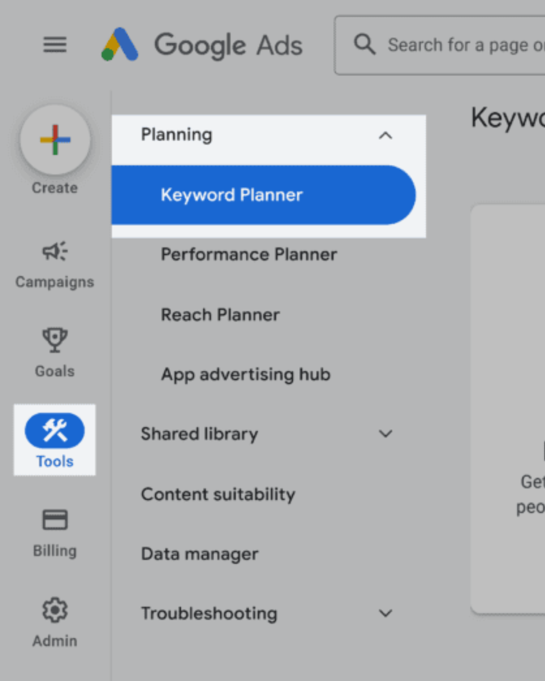This screenshot has width=545, height=681.
Task: Open Data manager
Action: [x=200, y=554]
